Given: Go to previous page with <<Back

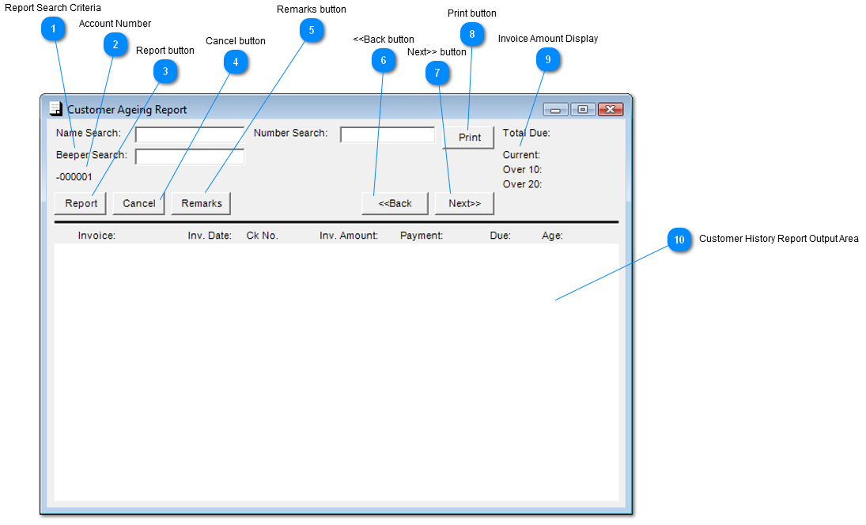Looking at the screenshot, I should 395,203.
